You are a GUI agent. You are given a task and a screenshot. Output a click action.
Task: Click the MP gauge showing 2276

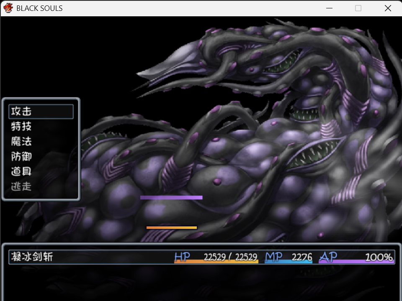289,257
